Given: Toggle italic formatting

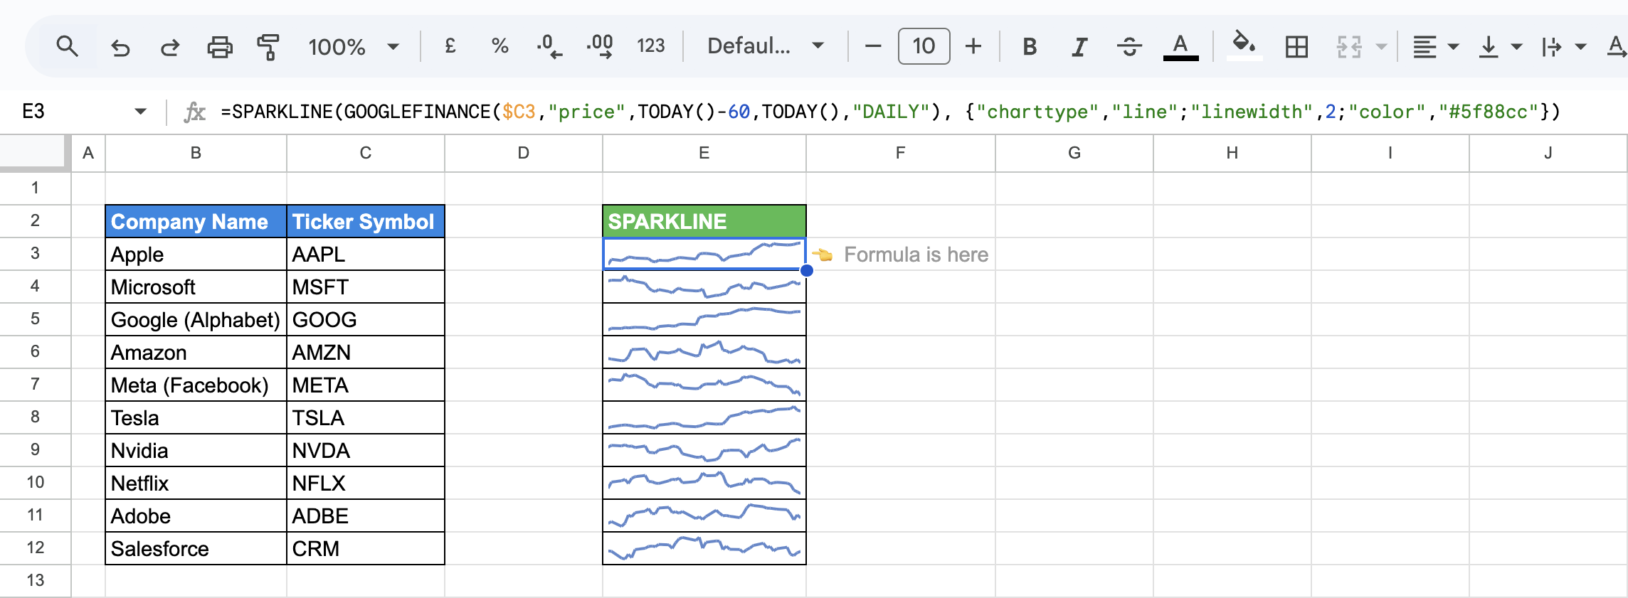Looking at the screenshot, I should 1079,46.
